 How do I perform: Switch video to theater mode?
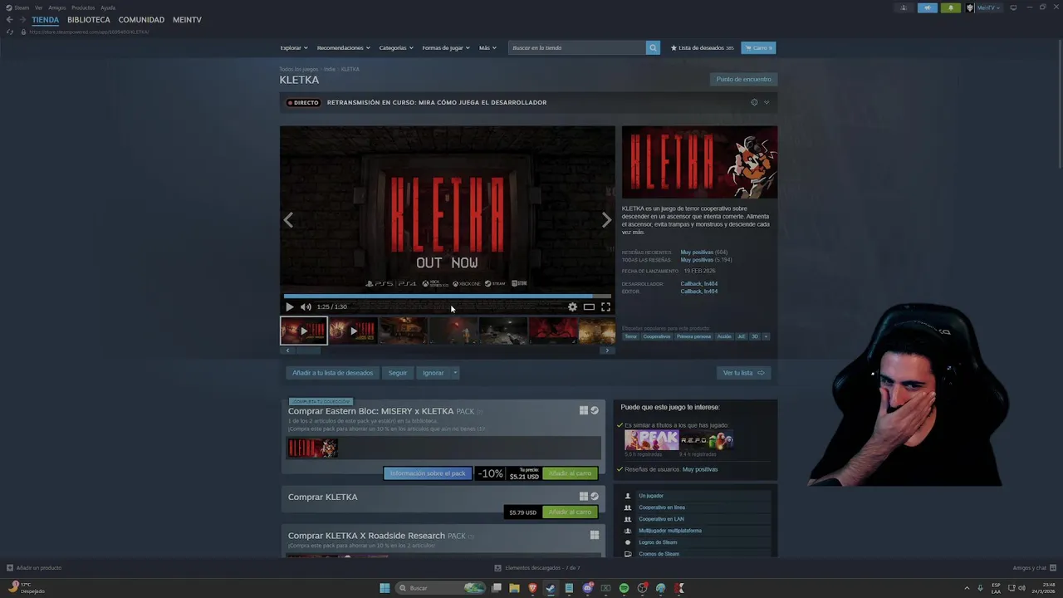pyautogui.click(x=589, y=307)
